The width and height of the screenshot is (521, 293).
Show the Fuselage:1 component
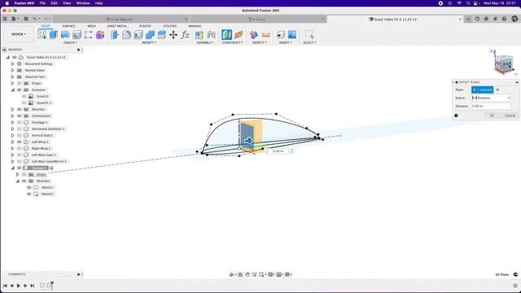tap(20, 122)
